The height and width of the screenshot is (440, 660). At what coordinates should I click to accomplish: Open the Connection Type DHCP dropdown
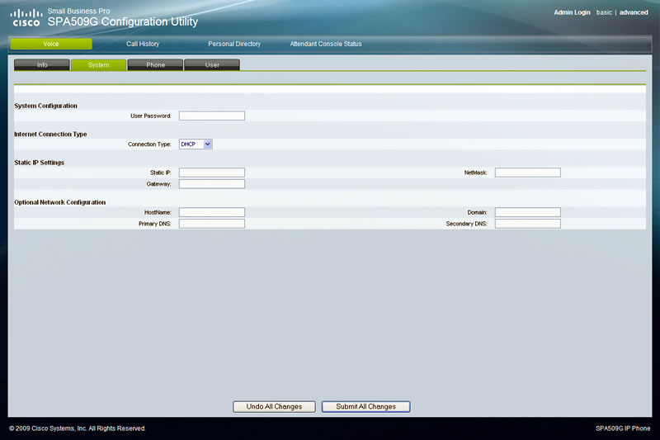(x=196, y=144)
